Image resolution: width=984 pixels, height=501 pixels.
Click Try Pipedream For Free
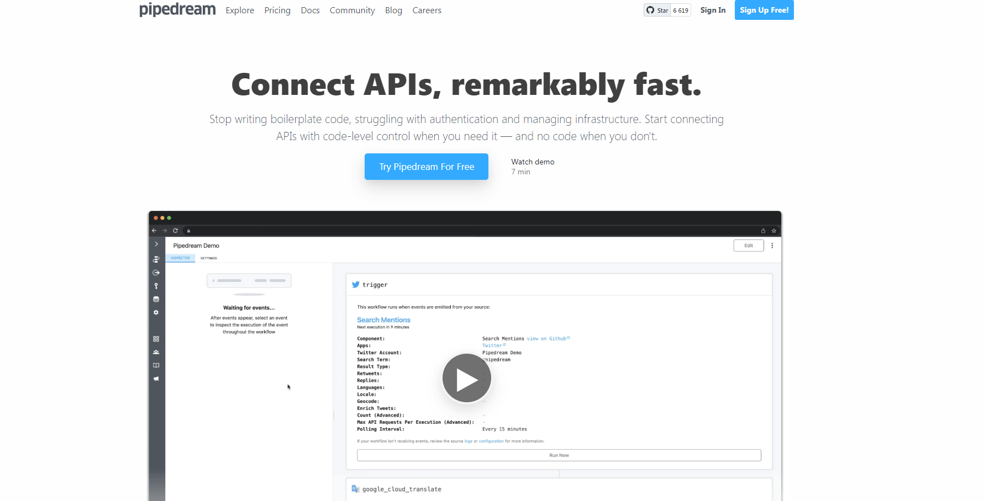(x=426, y=166)
